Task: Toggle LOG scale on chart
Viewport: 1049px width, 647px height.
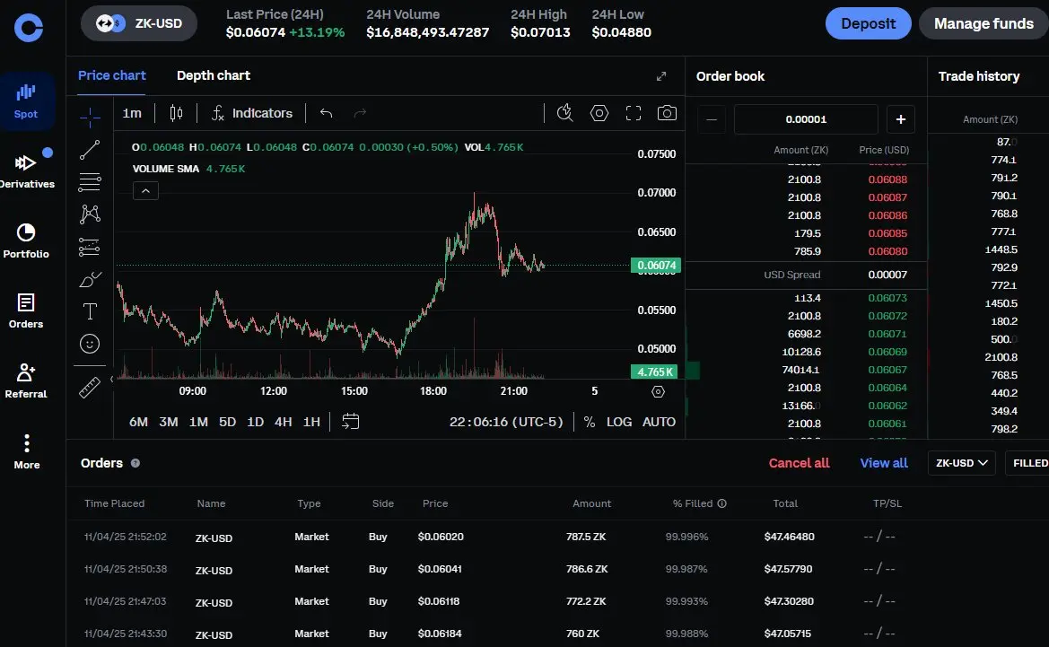Action: click(x=619, y=422)
